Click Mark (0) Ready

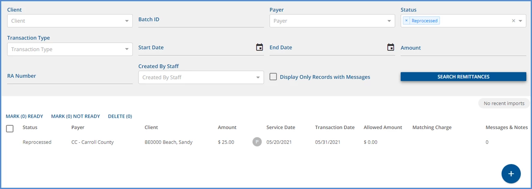[24, 116]
